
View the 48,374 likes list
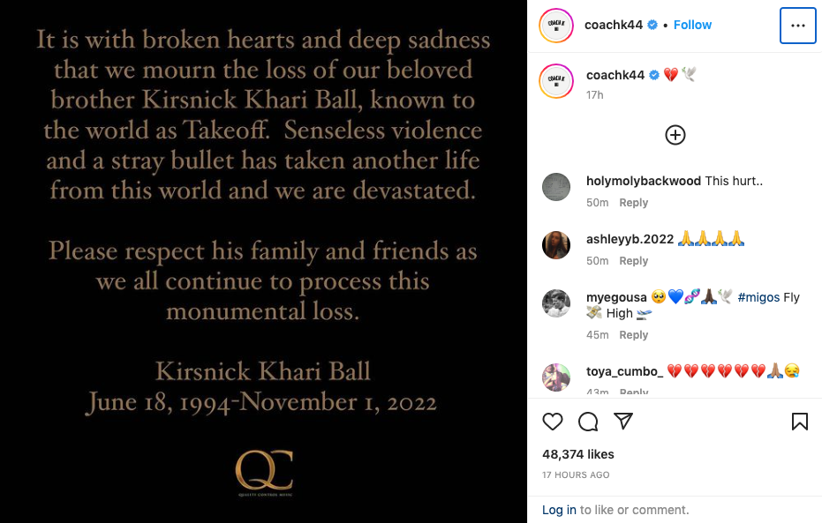(x=578, y=454)
